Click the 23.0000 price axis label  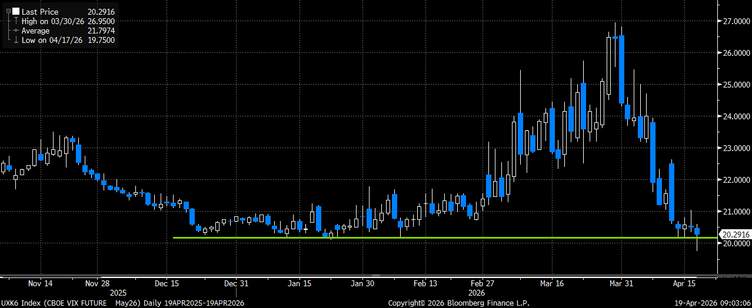(x=736, y=148)
